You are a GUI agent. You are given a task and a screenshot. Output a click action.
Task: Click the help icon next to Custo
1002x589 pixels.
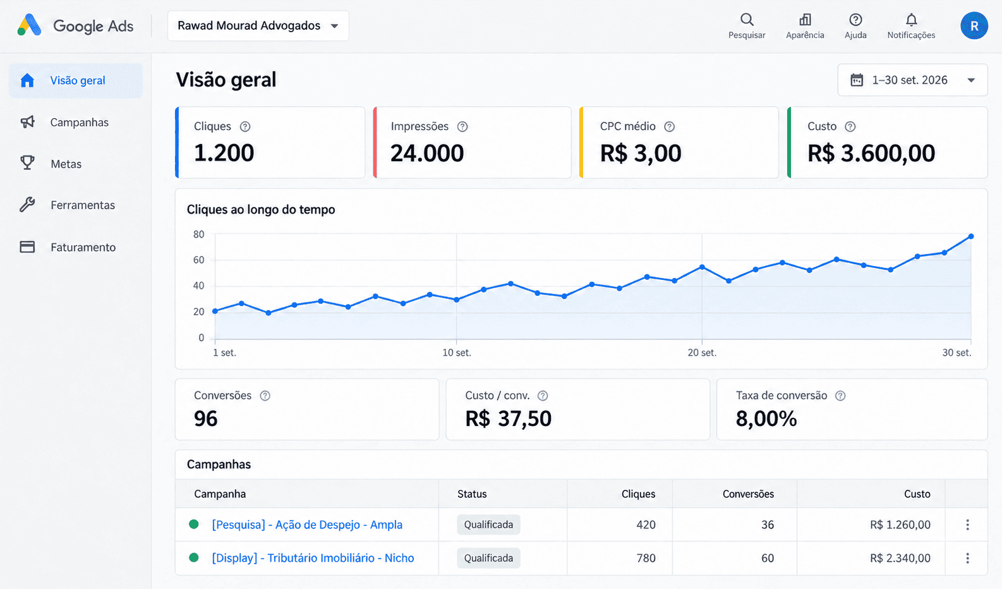(850, 126)
